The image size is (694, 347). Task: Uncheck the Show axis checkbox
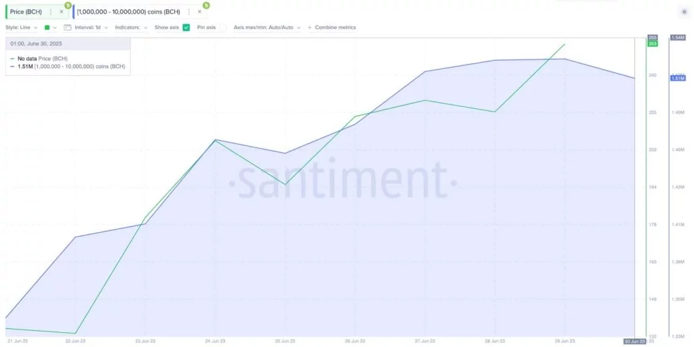point(186,27)
